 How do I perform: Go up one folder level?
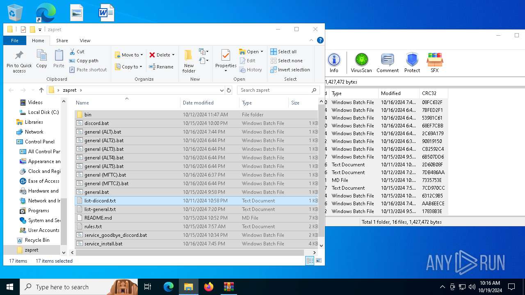point(41,90)
